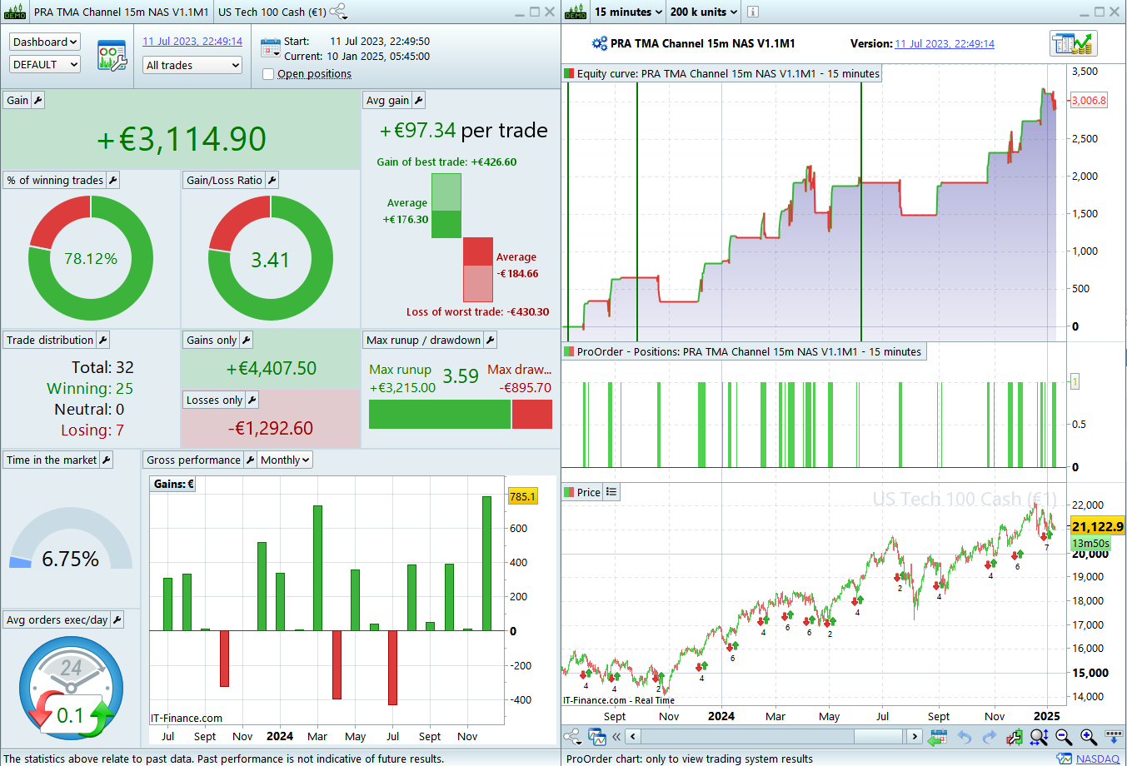The width and height of the screenshot is (1127, 766).
Task: Click the calendar go-to-date icon in chart toolbar
Action: [x=938, y=736]
